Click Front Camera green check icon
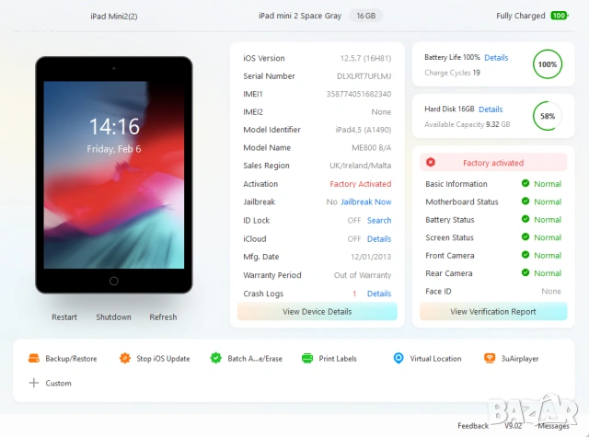This screenshot has width=589, height=437. pos(525,255)
